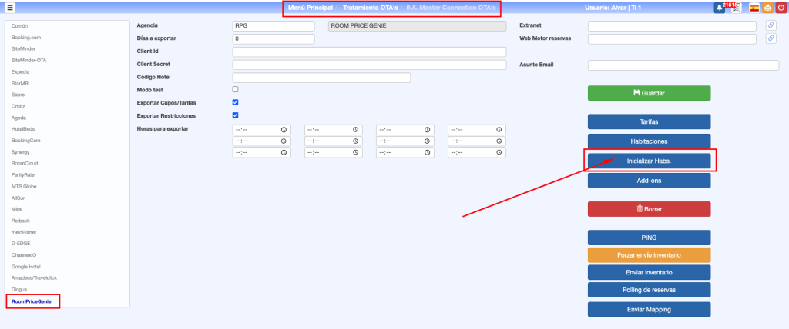Click the Client Id input field

click(369, 52)
